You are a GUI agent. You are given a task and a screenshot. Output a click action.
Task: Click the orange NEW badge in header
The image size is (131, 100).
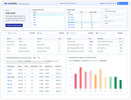coord(56,3)
